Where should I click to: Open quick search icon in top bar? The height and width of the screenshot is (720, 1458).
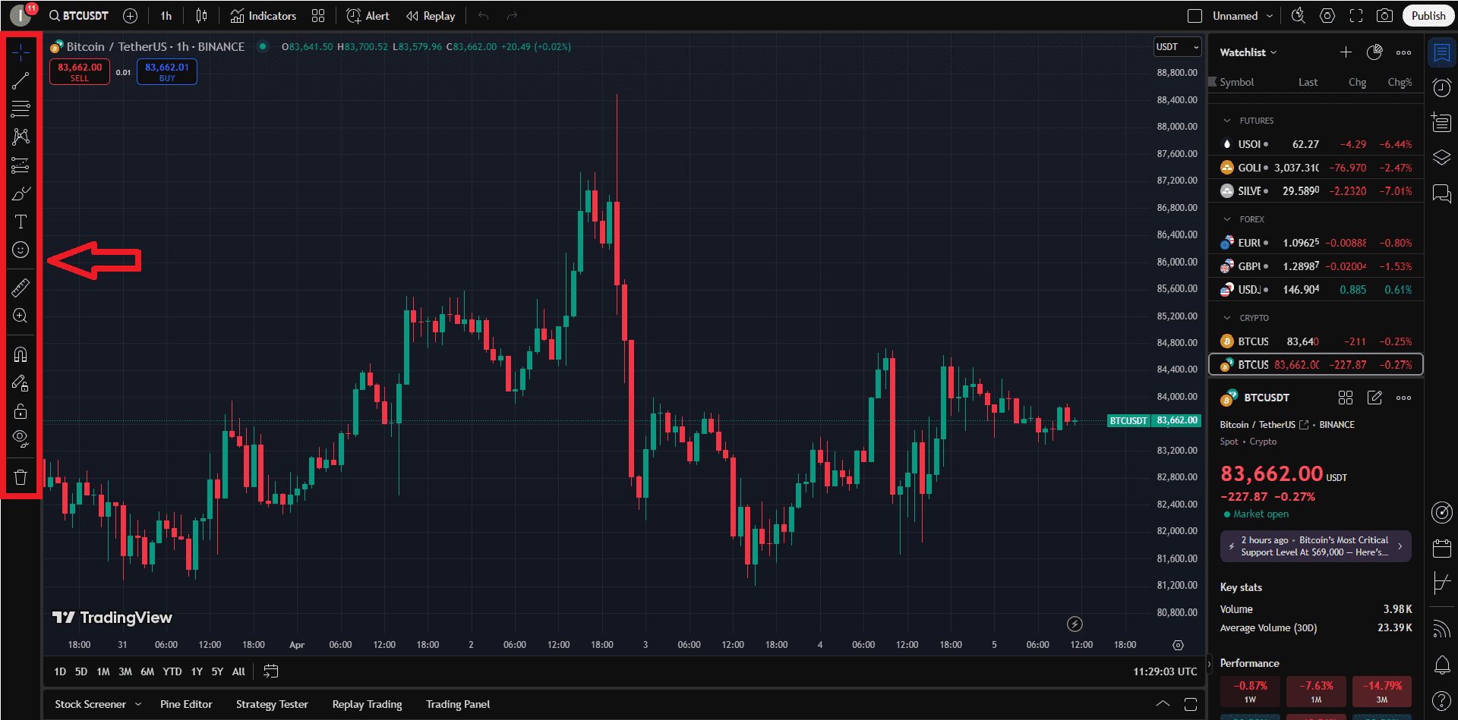[x=1299, y=16]
